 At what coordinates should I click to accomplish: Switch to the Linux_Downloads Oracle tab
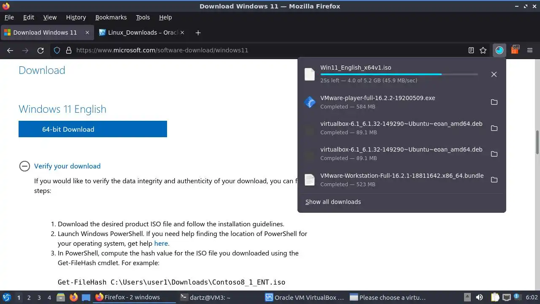[x=143, y=33]
